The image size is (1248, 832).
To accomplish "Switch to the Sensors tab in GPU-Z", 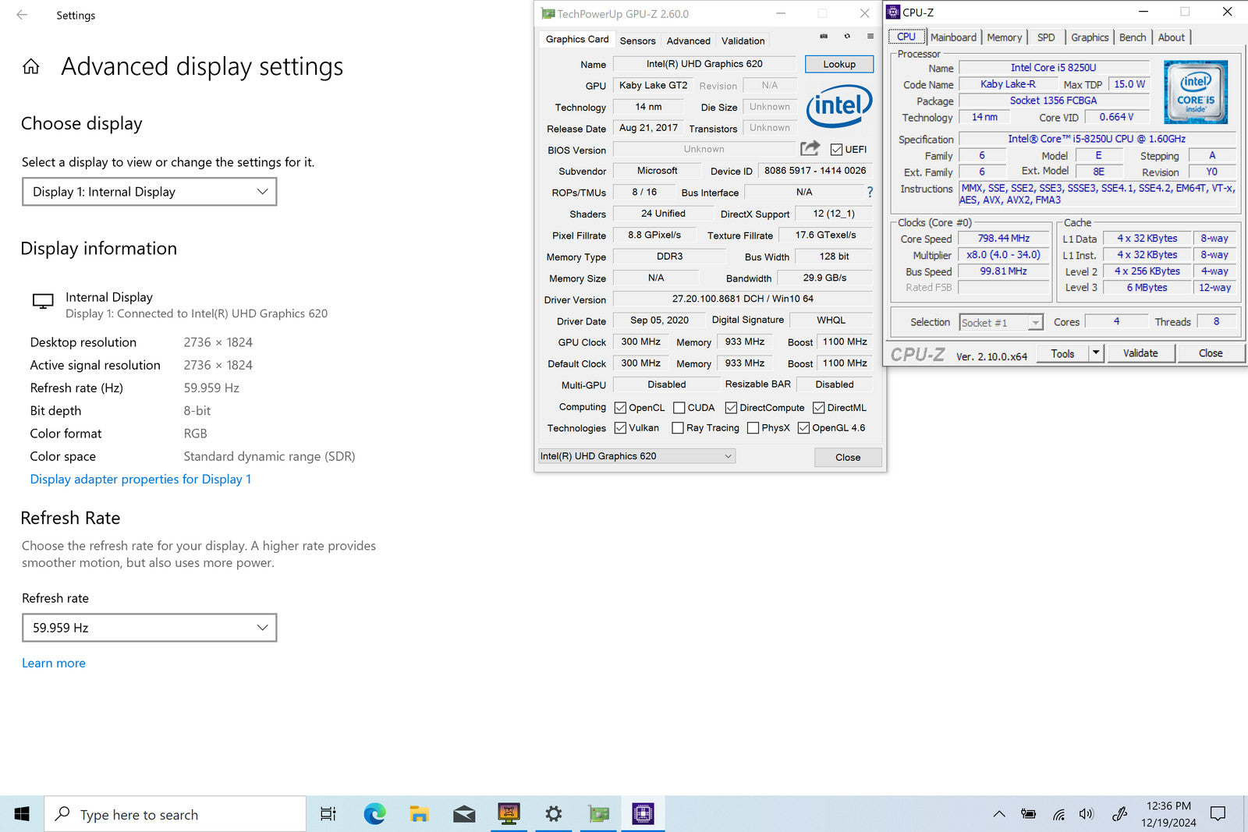I will [637, 41].
